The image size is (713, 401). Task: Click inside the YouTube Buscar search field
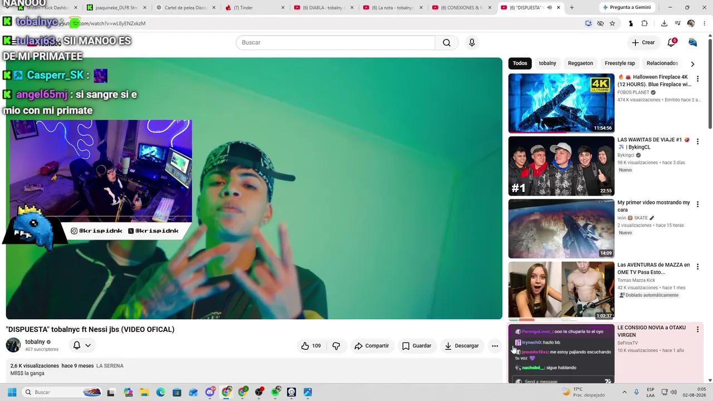click(x=335, y=43)
